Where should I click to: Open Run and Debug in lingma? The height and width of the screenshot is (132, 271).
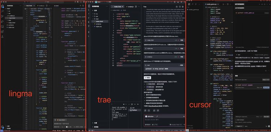point(3,21)
